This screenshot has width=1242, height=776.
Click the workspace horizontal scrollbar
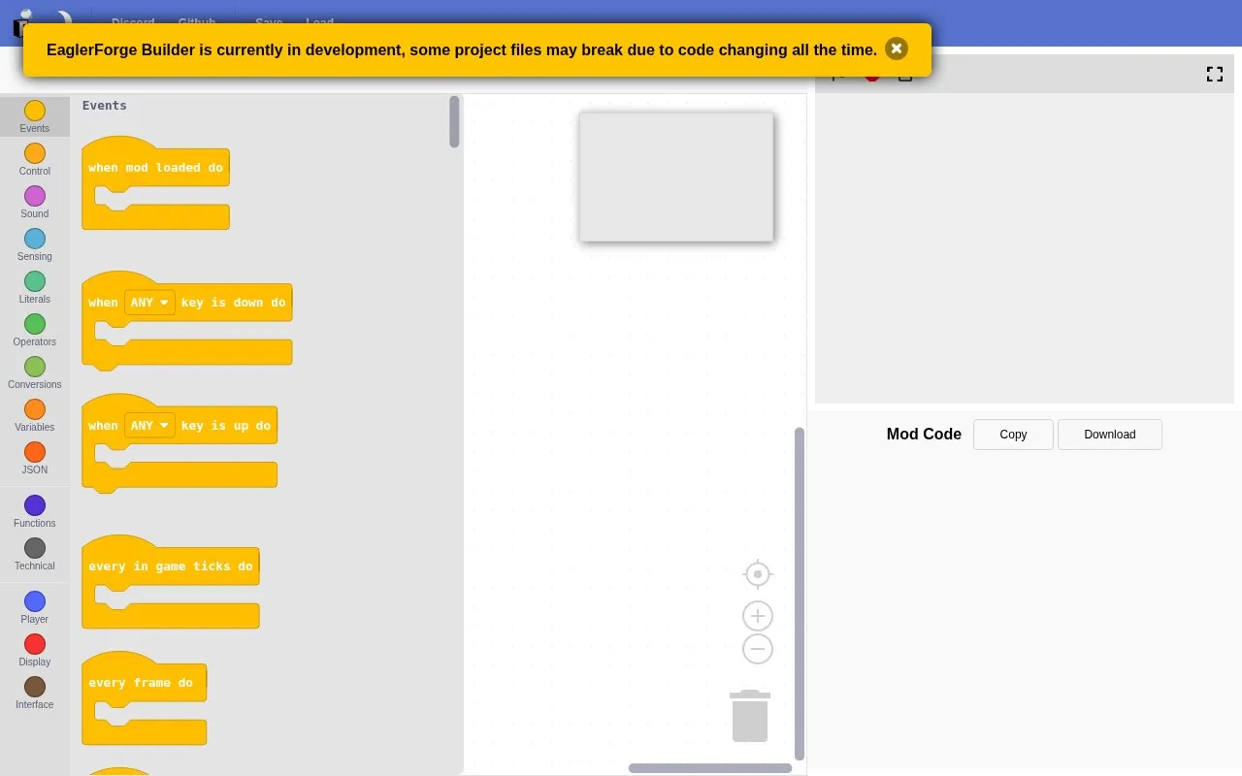pyautogui.click(x=710, y=768)
